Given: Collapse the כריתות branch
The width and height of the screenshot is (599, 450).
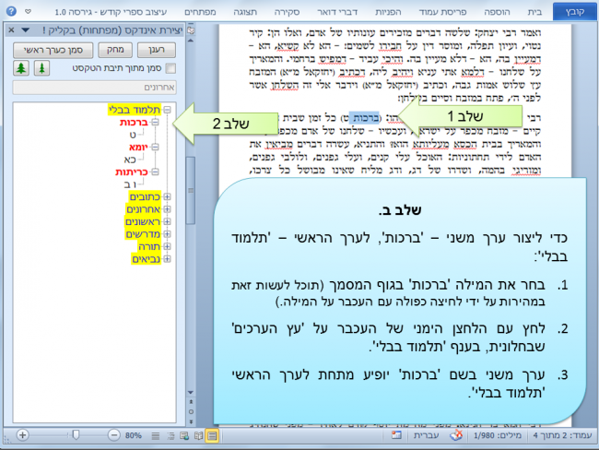Looking at the screenshot, I should [155, 172].
